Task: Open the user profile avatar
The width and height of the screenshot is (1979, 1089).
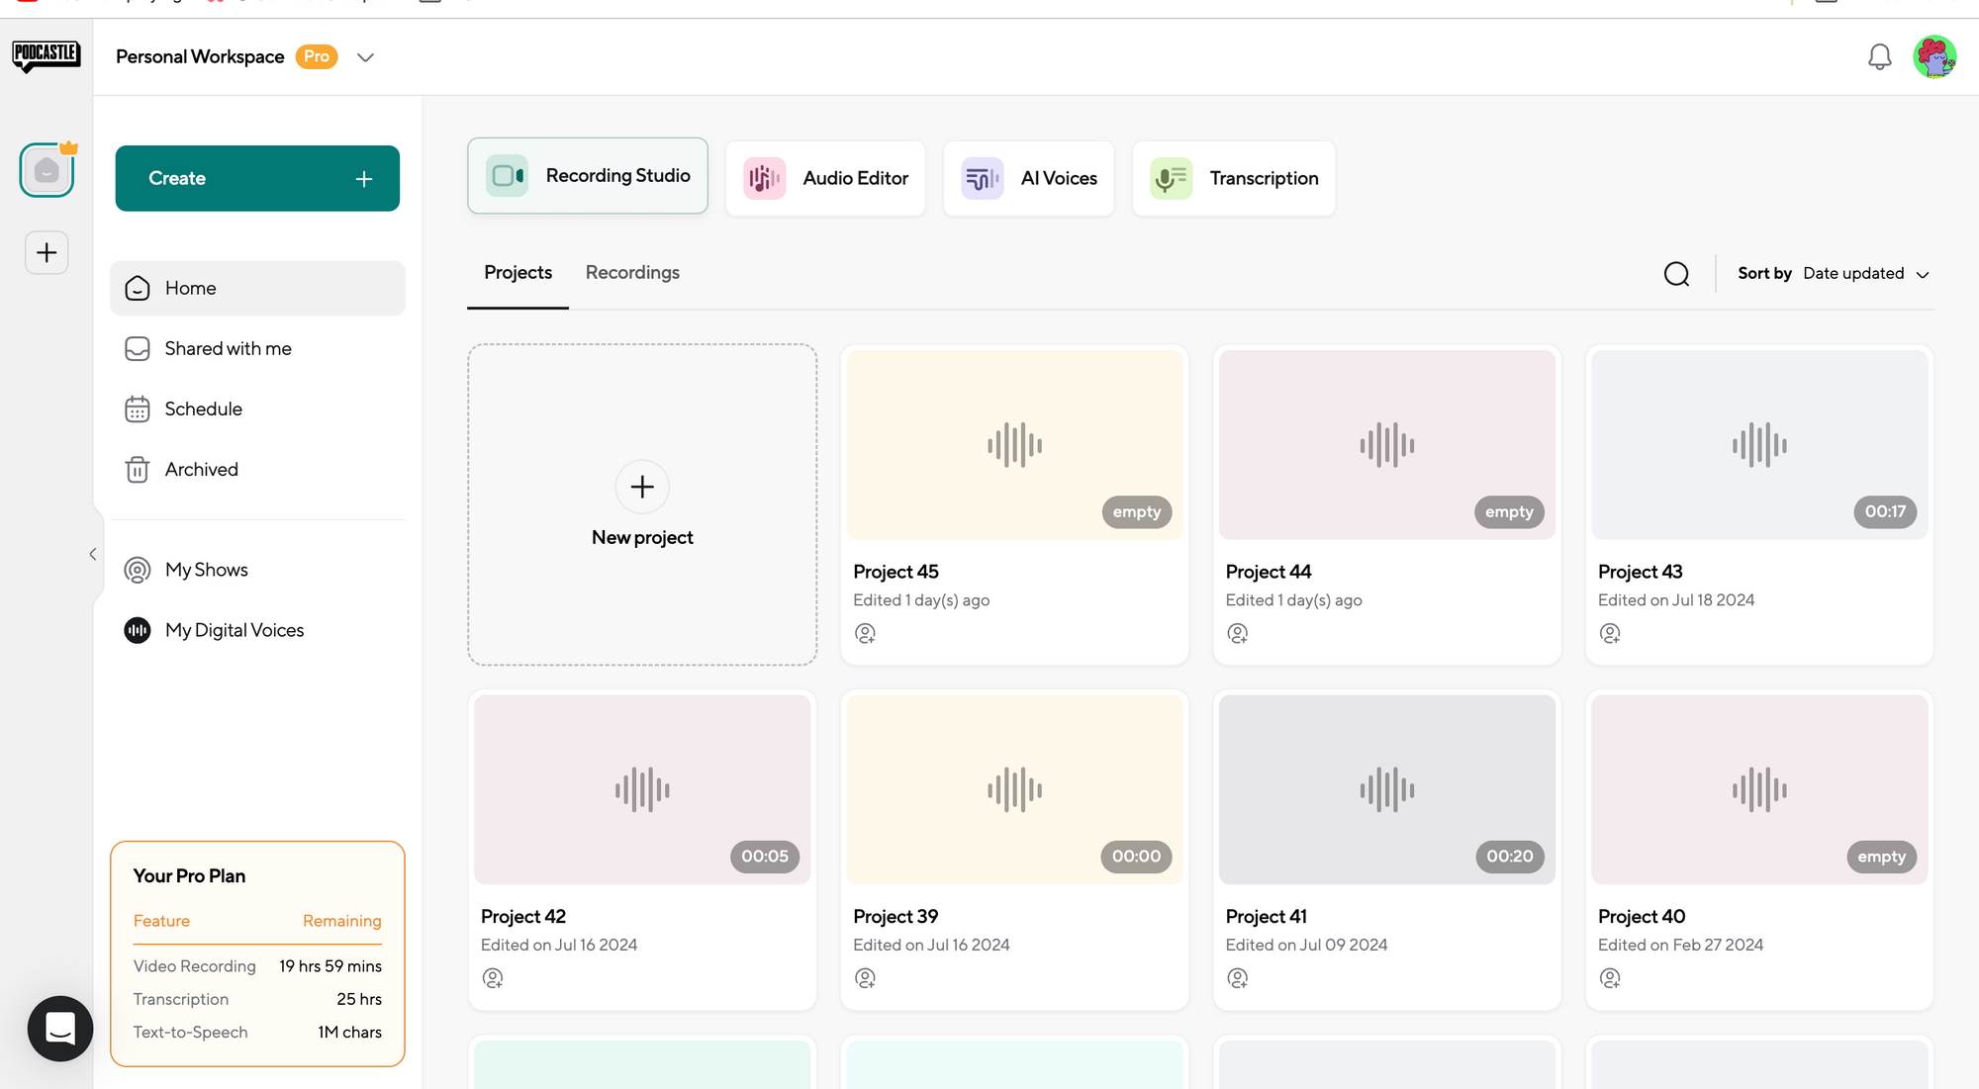Action: coord(1933,57)
